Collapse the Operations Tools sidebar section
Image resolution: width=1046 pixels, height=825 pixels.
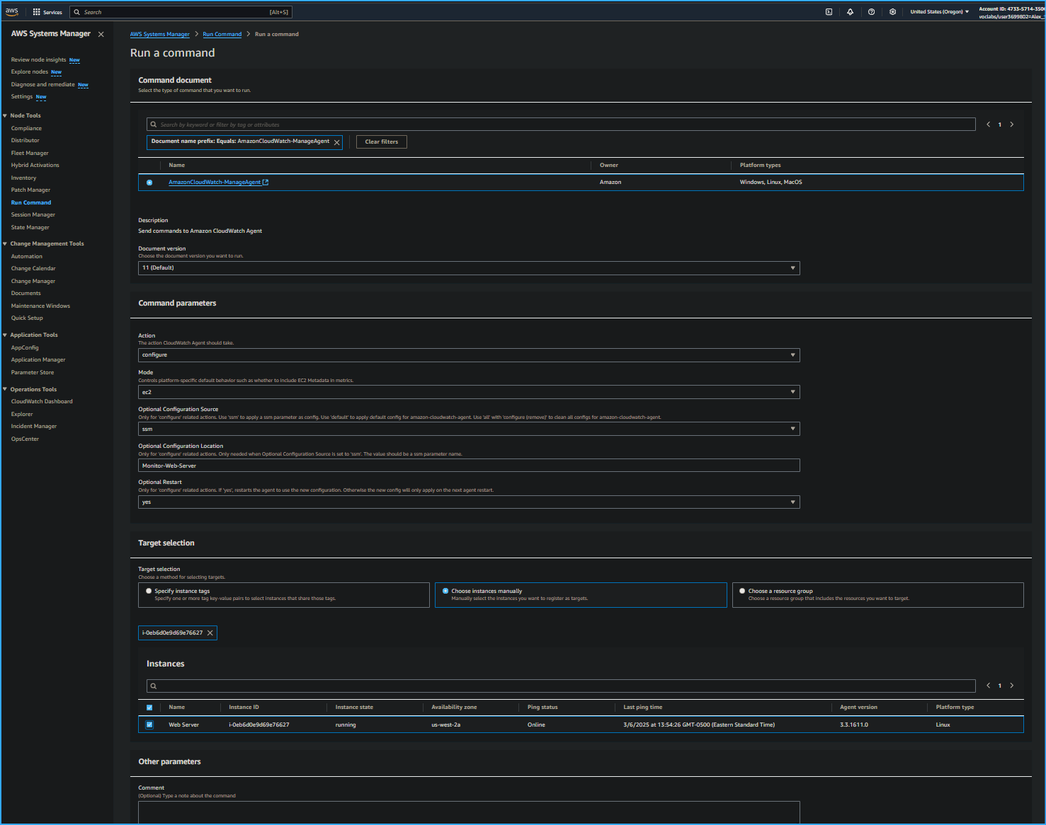6,388
